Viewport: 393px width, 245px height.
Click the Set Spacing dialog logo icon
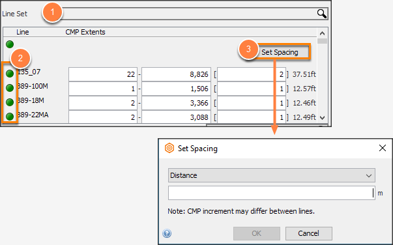point(169,148)
